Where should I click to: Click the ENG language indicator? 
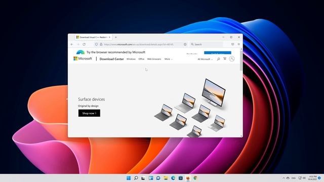tap(294, 178)
